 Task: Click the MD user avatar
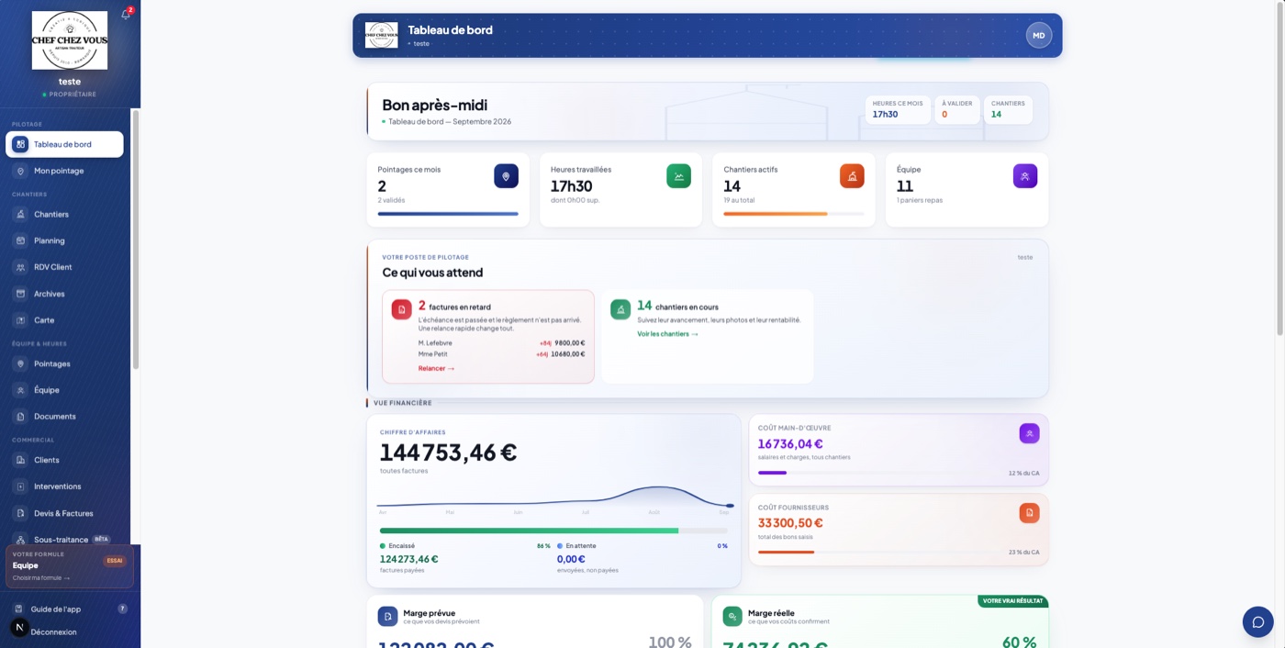click(x=1039, y=36)
